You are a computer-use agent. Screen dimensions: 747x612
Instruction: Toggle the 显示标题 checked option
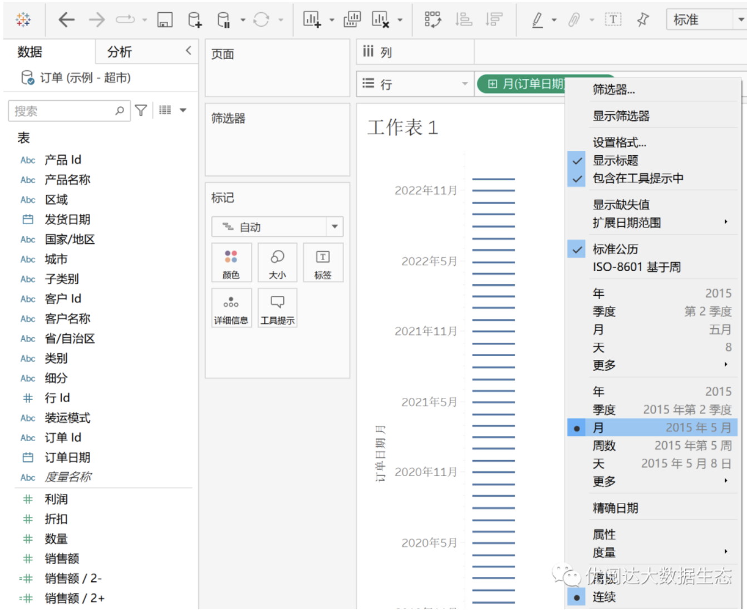point(615,161)
